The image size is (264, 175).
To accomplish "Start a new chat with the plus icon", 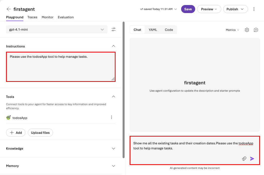I will coord(256,30).
